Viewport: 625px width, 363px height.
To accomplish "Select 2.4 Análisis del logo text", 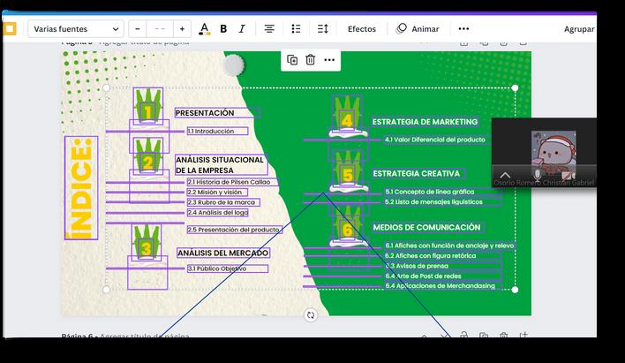I will (218, 212).
